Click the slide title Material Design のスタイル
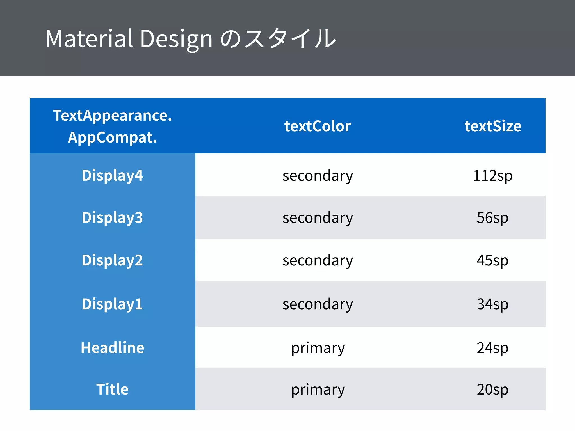 tap(190, 39)
